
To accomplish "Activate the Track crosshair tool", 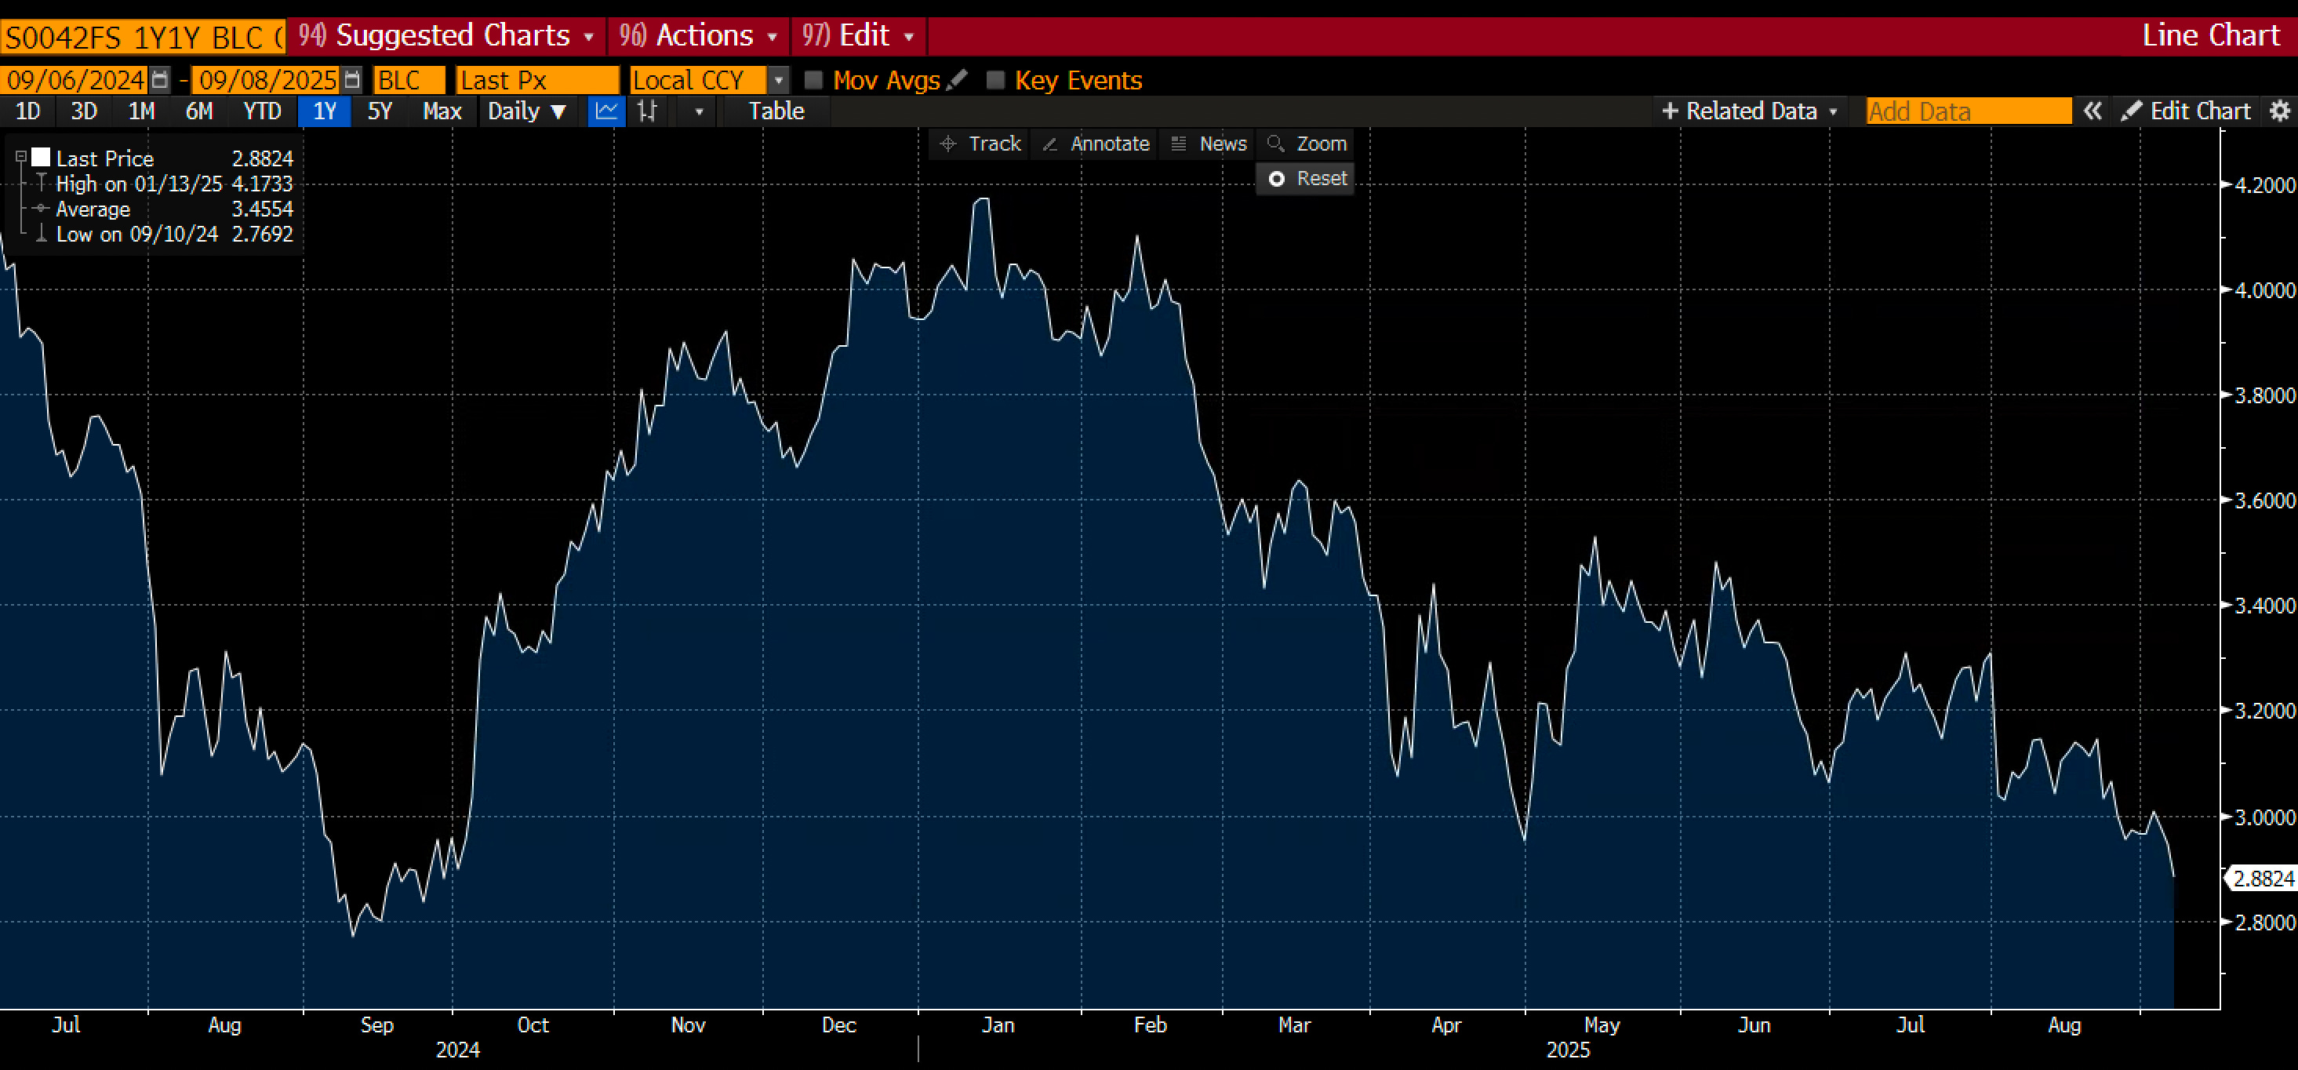I will pos(980,144).
